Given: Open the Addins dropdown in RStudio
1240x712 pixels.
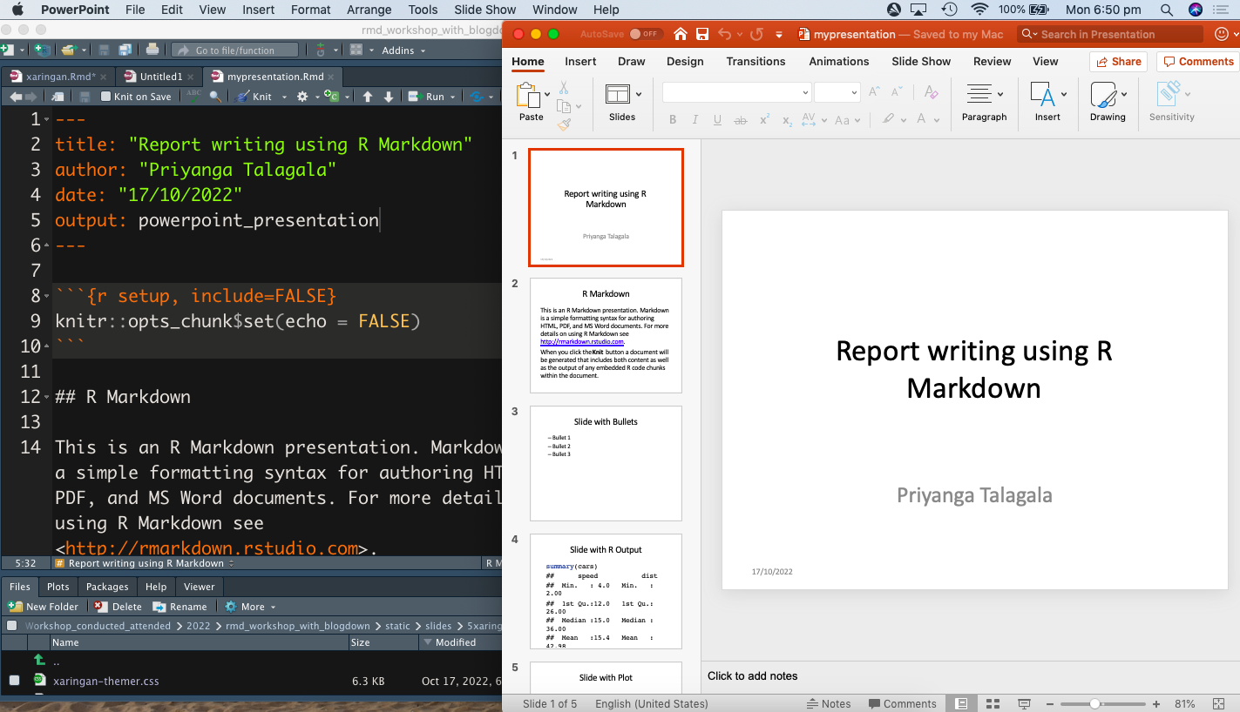Looking at the screenshot, I should [403, 50].
